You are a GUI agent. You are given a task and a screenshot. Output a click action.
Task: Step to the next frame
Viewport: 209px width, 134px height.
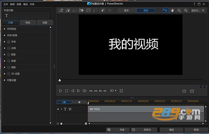(78, 91)
